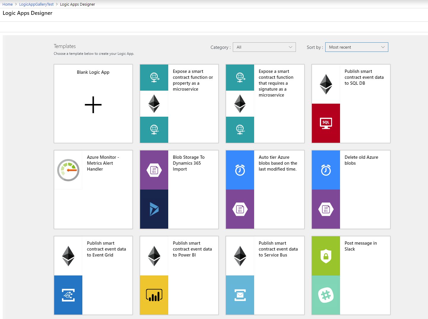Viewport: 428px width, 319px height.
Task: Click the Power BI chart icon
Action: (154, 295)
